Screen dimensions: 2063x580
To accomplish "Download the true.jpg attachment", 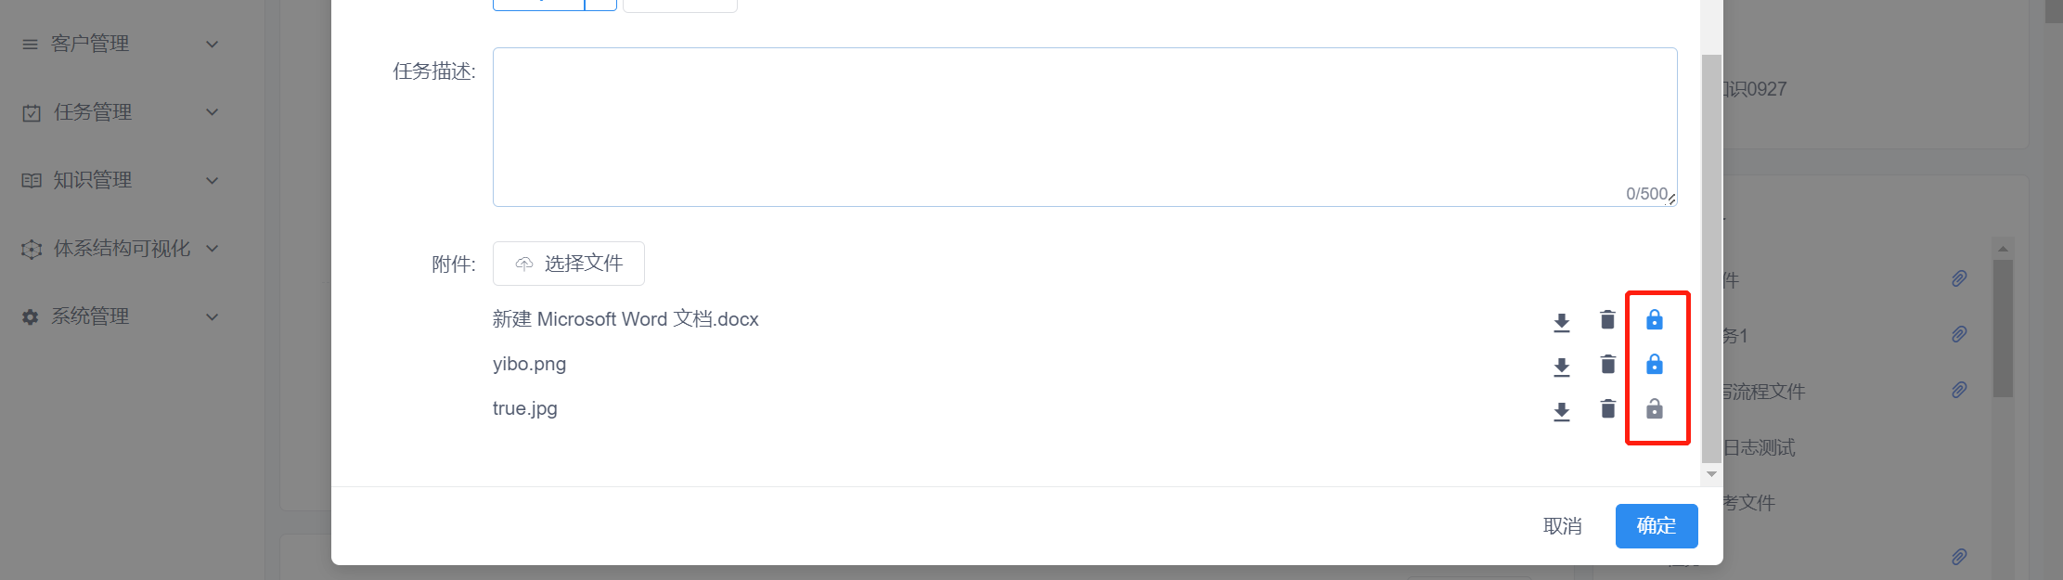I will point(1562,411).
